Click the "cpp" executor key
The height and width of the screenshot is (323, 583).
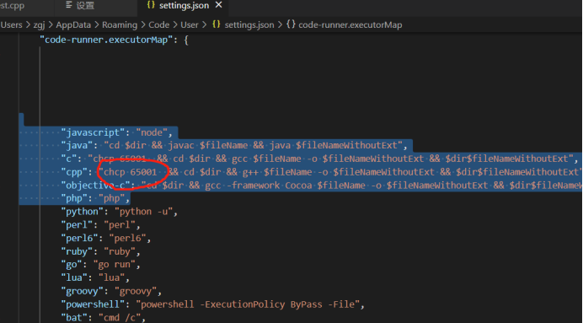pyautogui.click(x=77, y=172)
